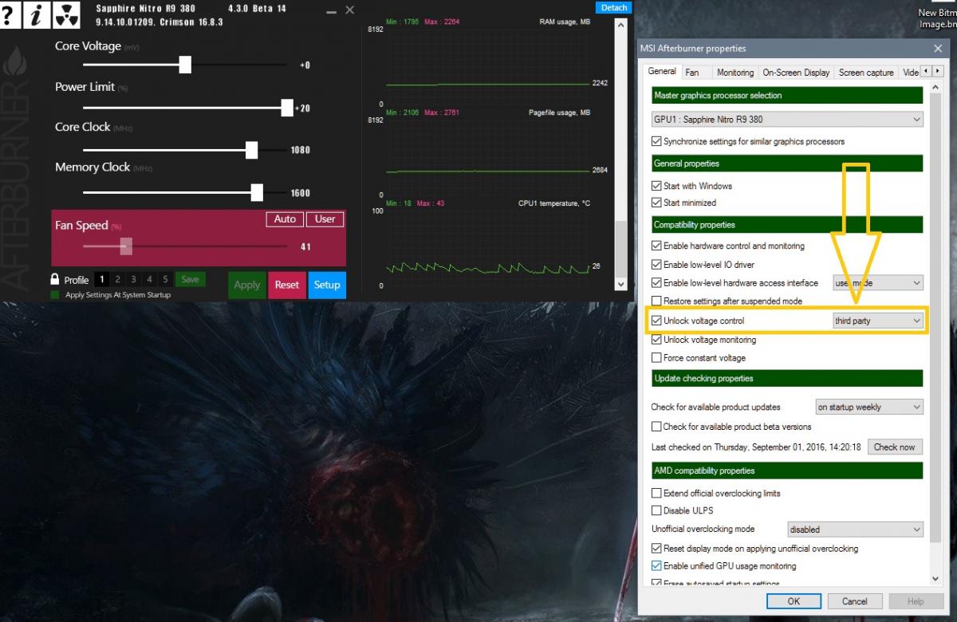This screenshot has width=957, height=622.
Task: Open the On-Screen Display tab
Action: [x=796, y=73]
